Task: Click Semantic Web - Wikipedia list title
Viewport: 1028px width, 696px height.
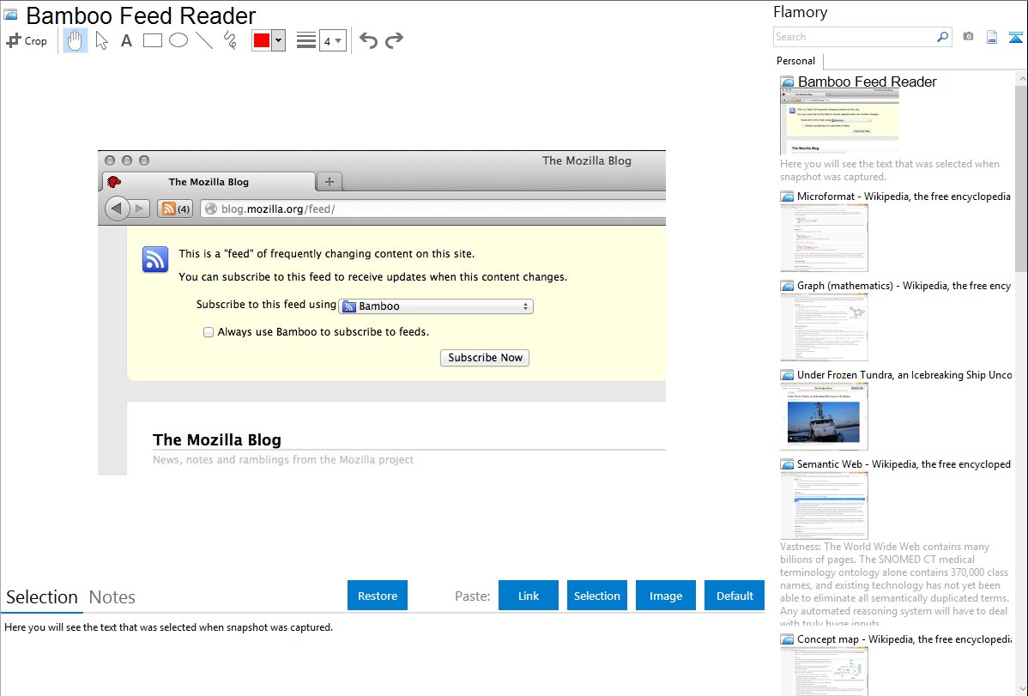Action: (904, 463)
